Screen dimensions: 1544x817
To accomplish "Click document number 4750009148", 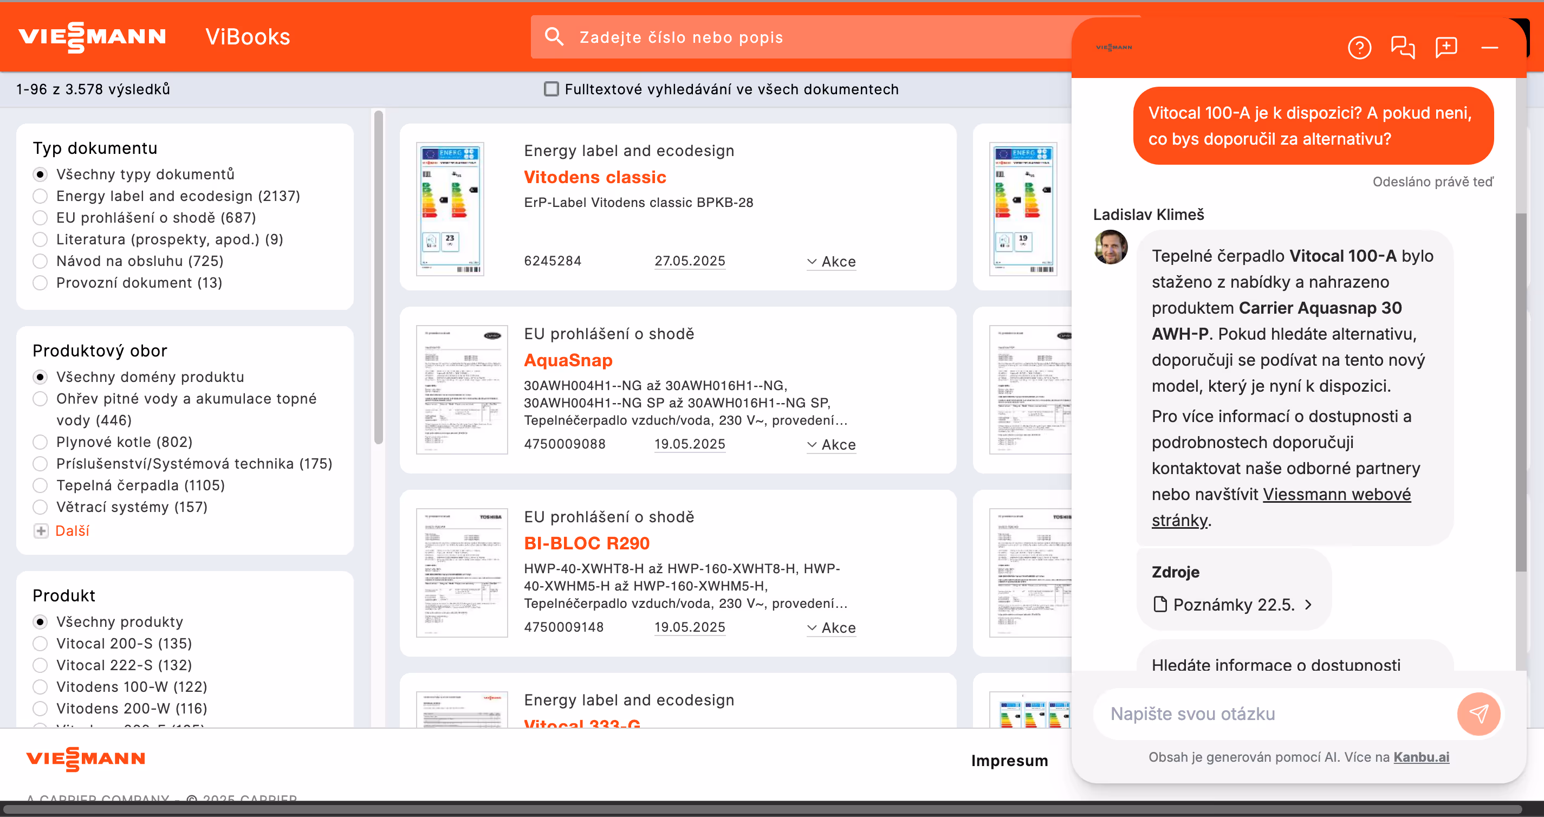I will point(563,627).
